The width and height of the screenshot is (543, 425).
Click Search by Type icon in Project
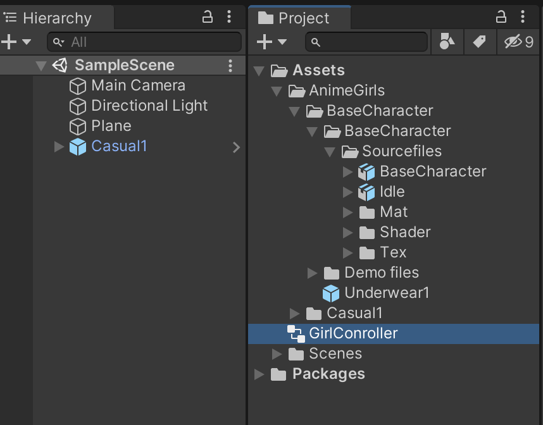pos(447,42)
